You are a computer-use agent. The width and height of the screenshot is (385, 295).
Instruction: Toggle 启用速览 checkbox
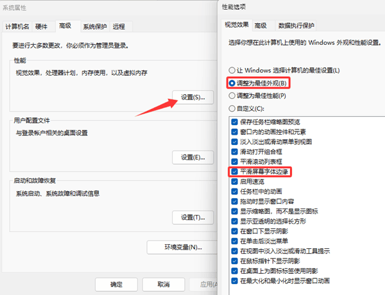(234, 181)
